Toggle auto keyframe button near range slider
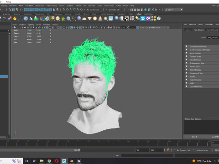Image resolution: width=219 pixels, height=164 pixels. point(168,150)
